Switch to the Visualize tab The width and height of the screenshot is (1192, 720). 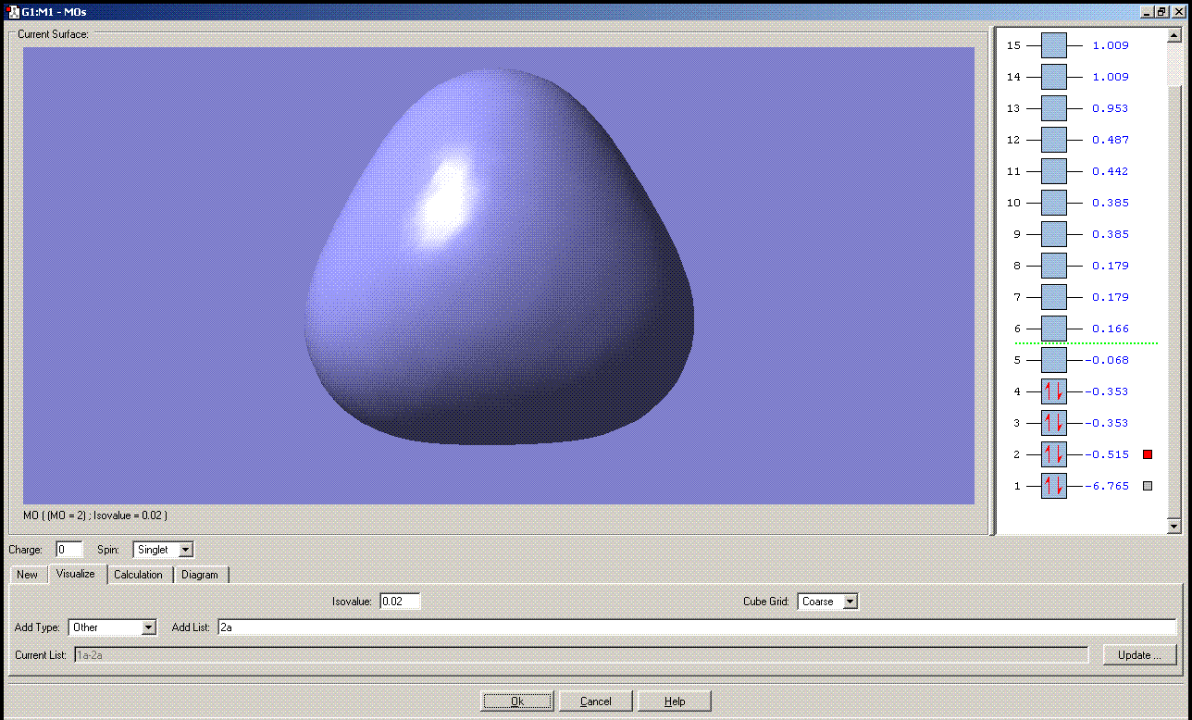76,574
